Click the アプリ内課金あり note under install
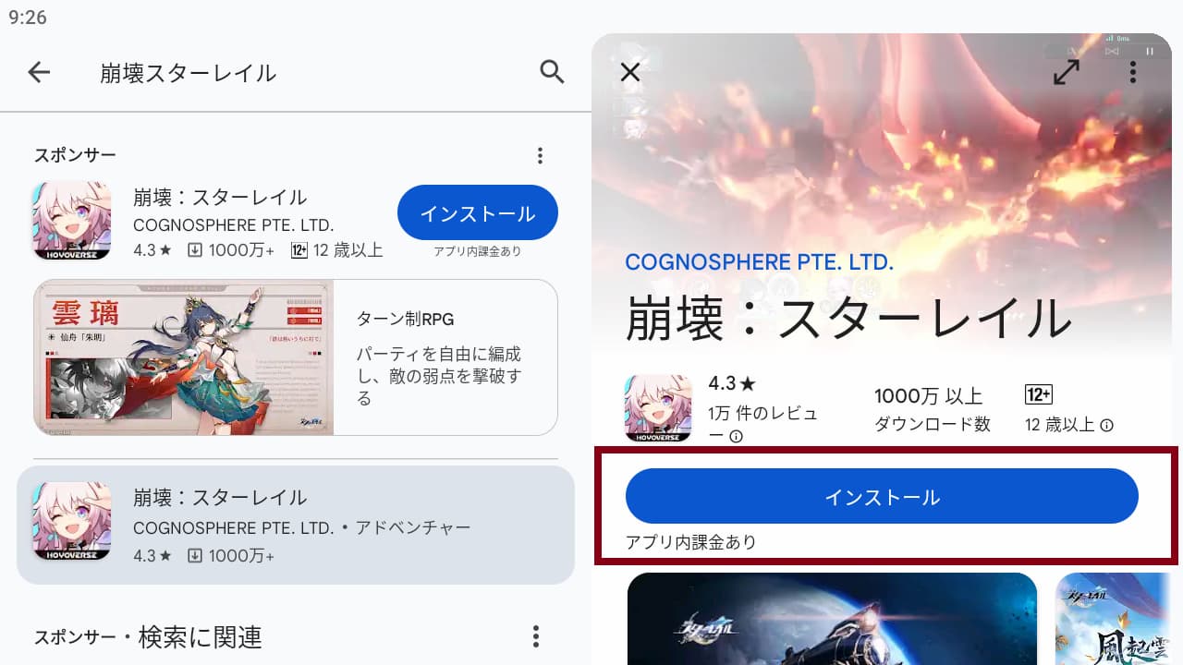This screenshot has height=665, width=1183. (x=691, y=542)
